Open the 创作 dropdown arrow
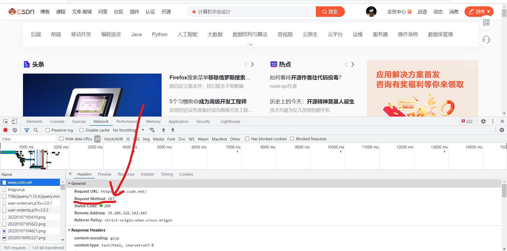The height and width of the screenshot is (251, 507). [x=489, y=12]
